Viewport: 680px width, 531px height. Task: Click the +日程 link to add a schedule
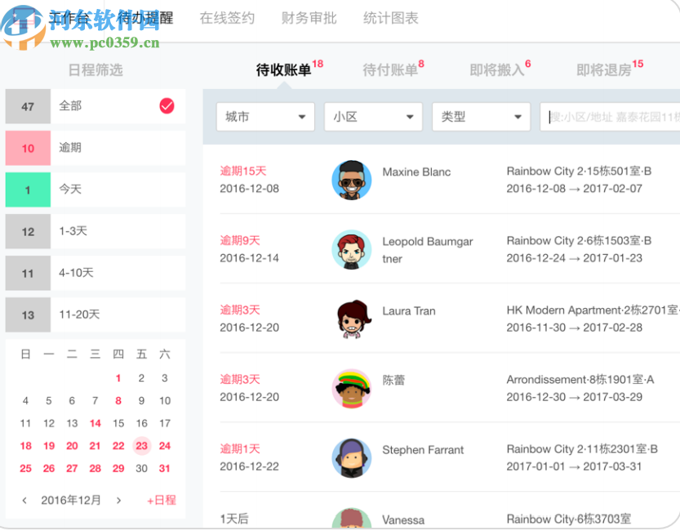[x=160, y=499]
